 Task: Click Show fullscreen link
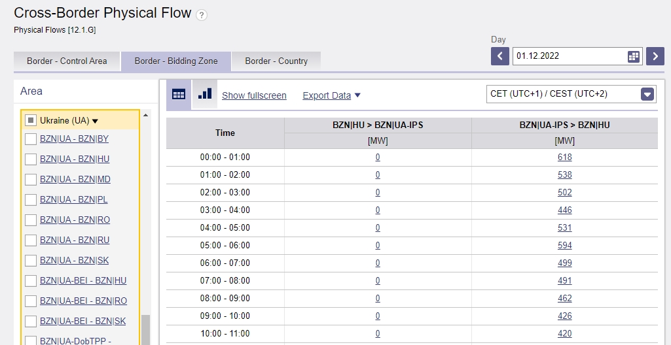[x=254, y=95]
